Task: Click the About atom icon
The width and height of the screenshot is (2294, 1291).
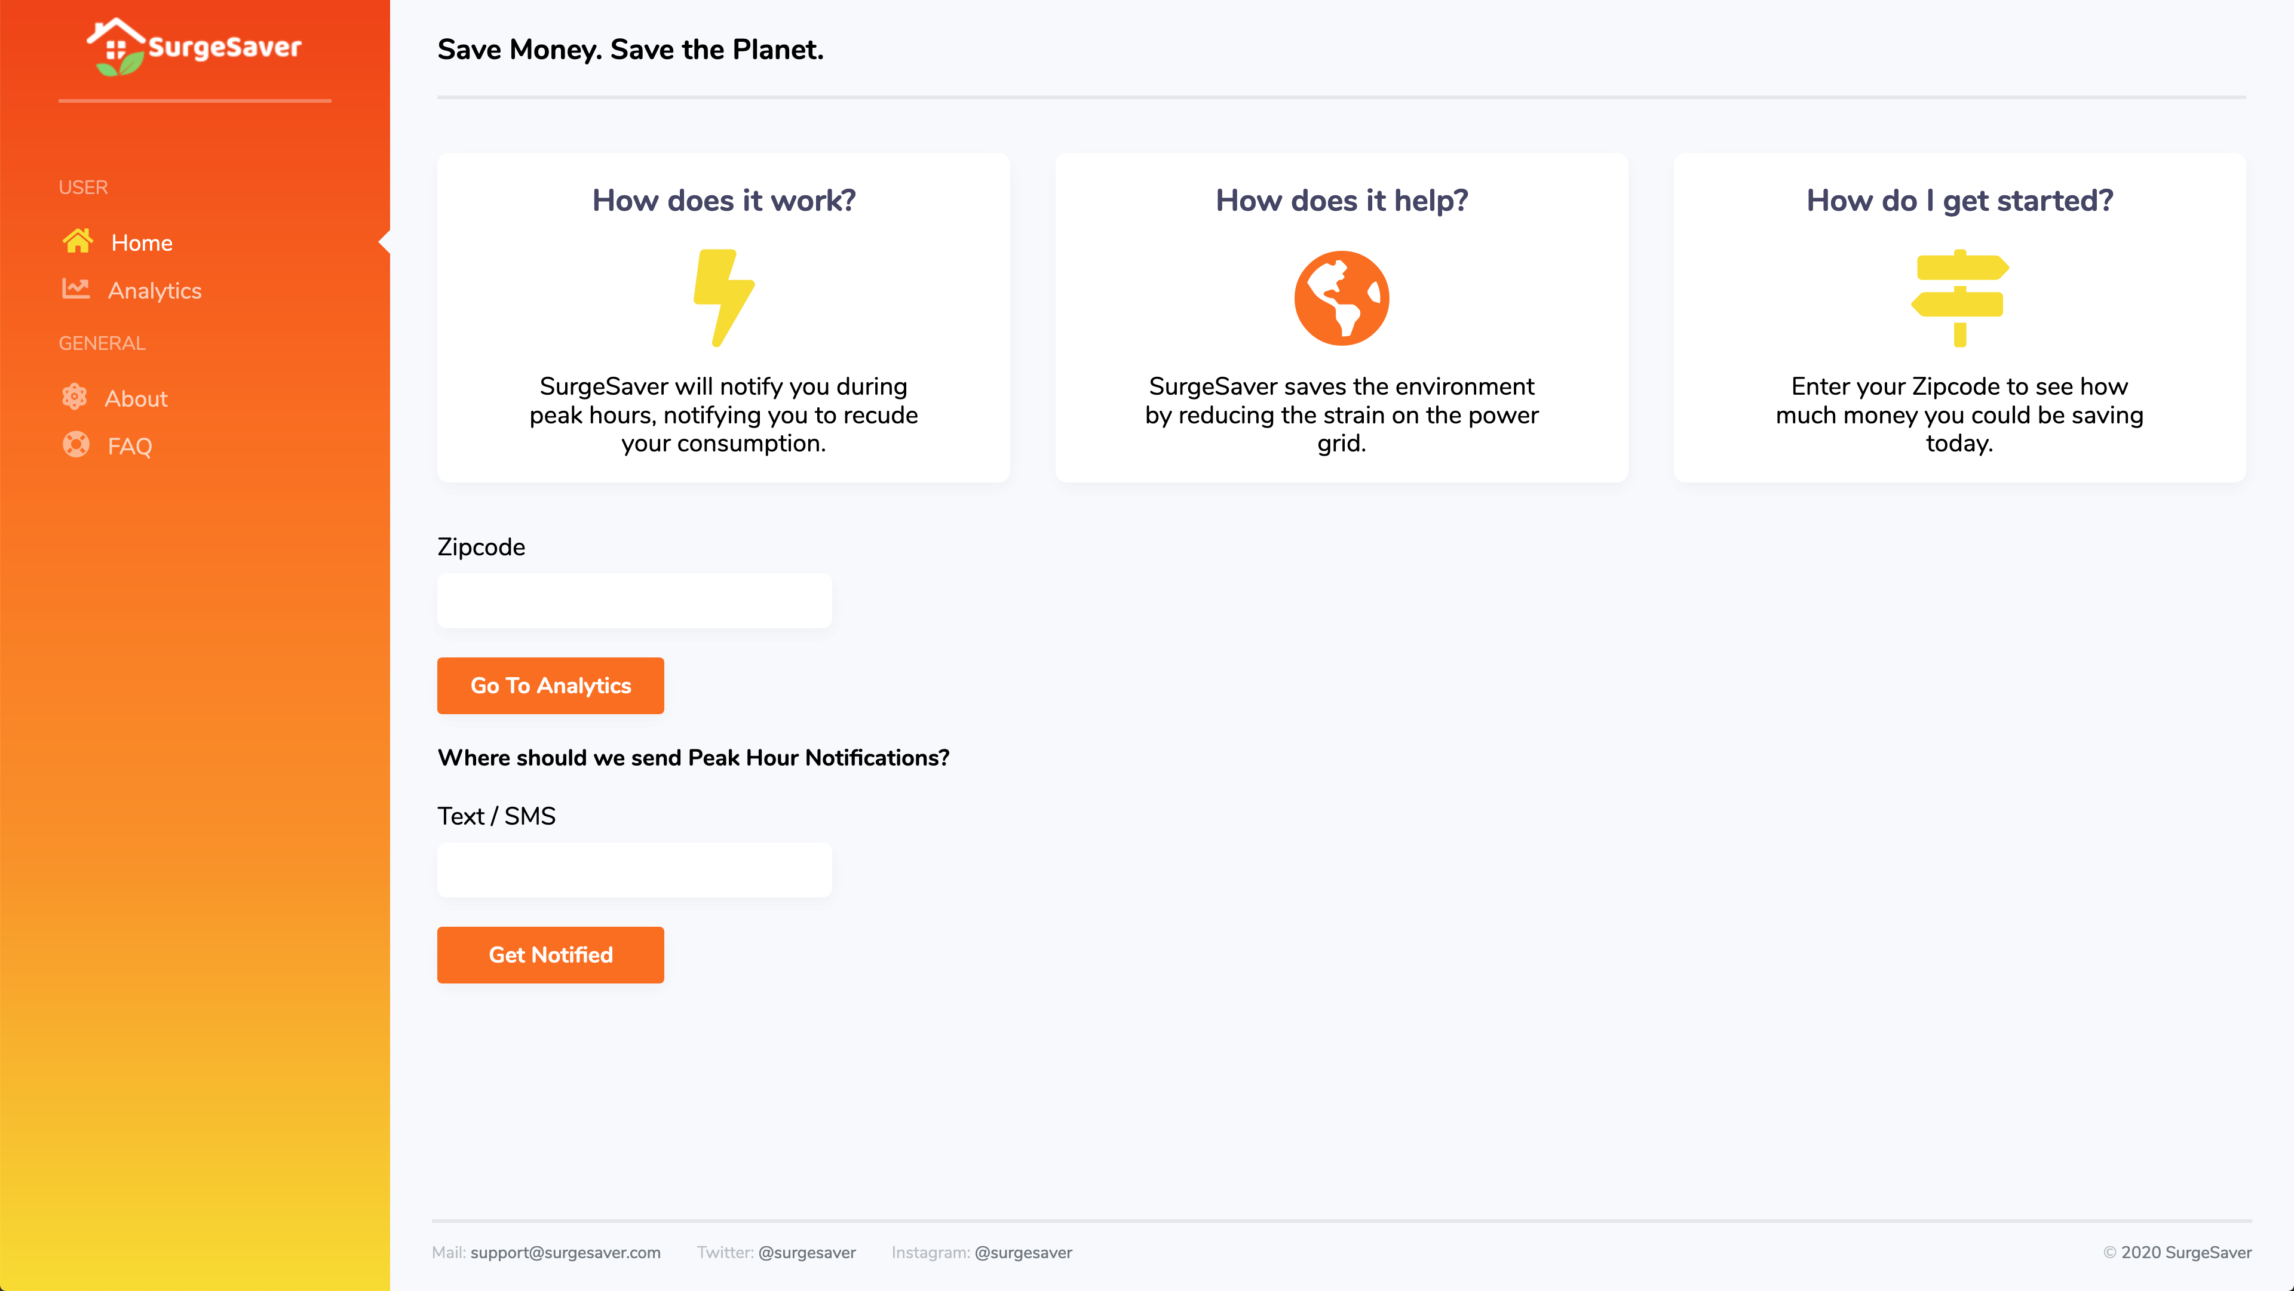Action: [x=75, y=397]
